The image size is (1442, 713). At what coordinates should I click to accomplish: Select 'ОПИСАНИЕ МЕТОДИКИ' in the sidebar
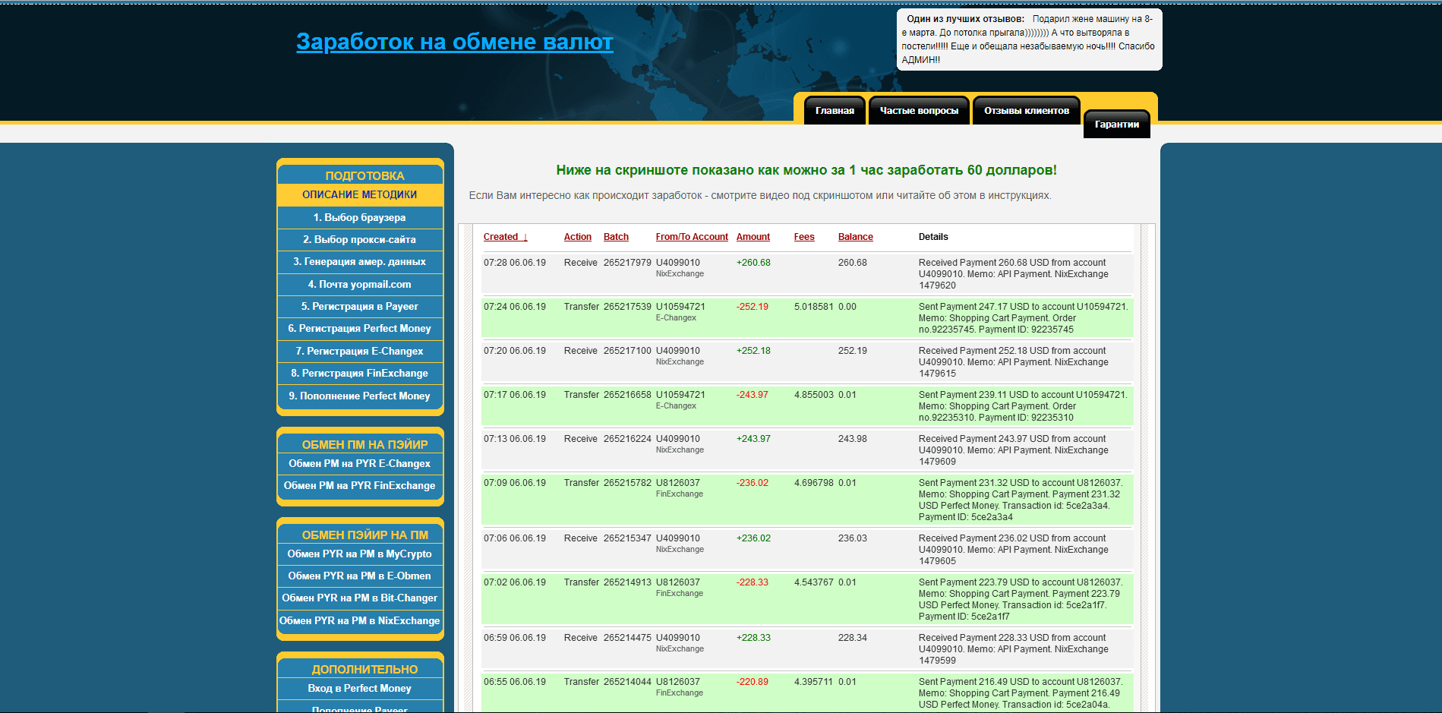359,195
